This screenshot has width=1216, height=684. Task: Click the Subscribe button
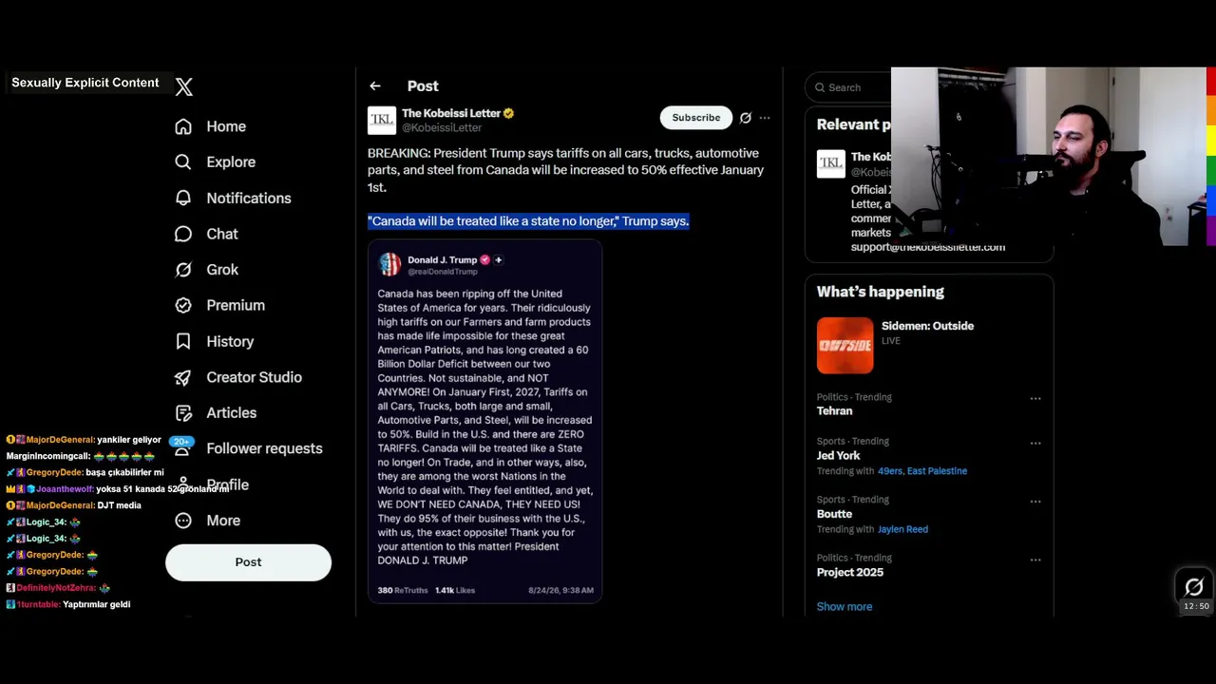coord(696,118)
